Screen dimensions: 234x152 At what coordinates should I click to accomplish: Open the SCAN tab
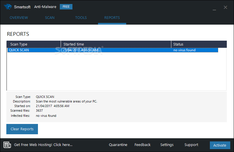click(50, 18)
